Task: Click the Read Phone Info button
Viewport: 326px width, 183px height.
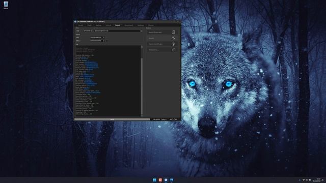Action: click(x=161, y=33)
